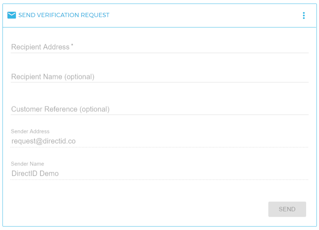Click the underline under Recipient Name
Viewport: 319px width, 230px height.
coord(159,82)
